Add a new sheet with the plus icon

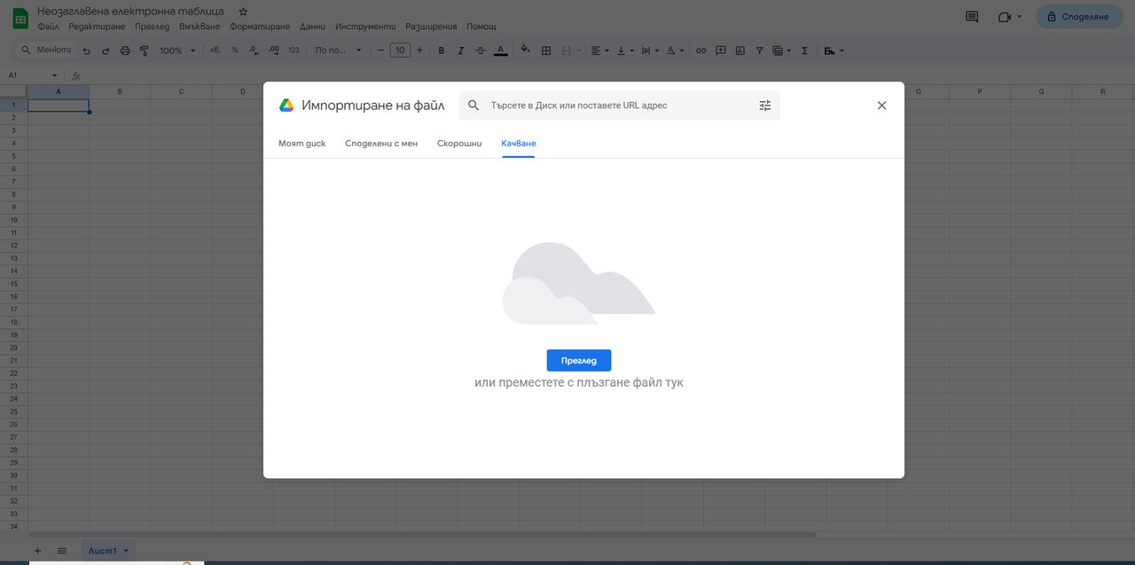pyautogui.click(x=37, y=551)
